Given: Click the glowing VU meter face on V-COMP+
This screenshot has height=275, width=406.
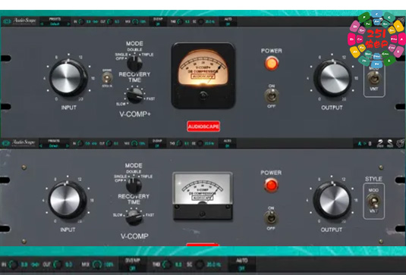Looking at the screenshot, I should pos(203,67).
